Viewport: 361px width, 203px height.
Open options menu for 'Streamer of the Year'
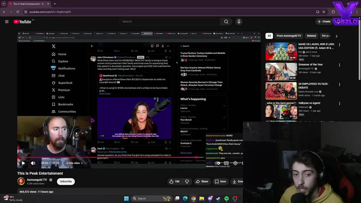tap(340, 65)
